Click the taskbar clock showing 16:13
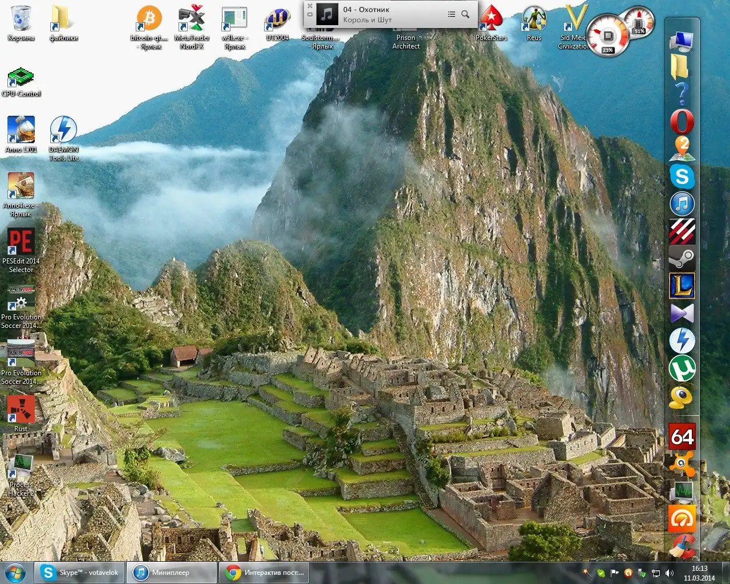 pyautogui.click(x=699, y=573)
